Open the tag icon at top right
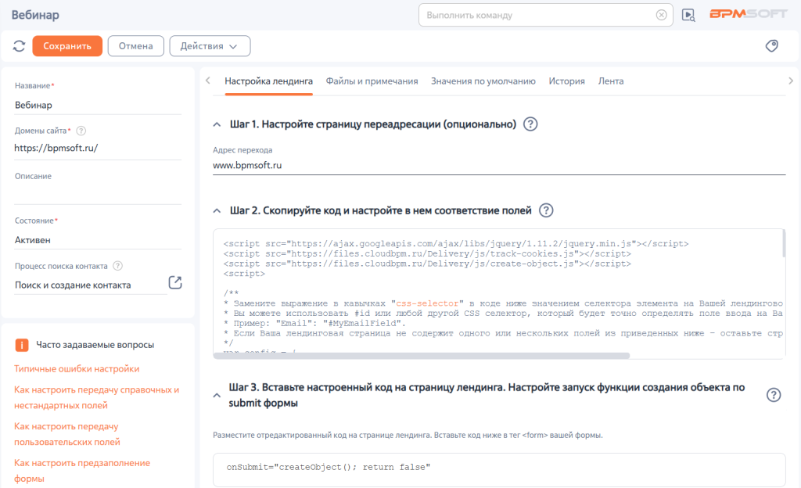 point(772,46)
